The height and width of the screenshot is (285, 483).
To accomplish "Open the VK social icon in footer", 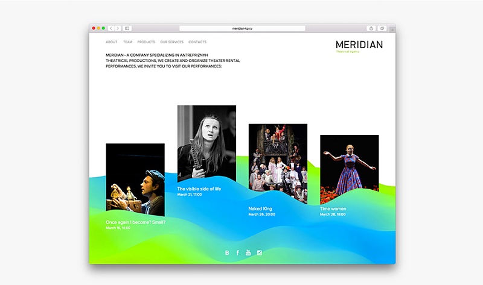I will click(x=227, y=252).
